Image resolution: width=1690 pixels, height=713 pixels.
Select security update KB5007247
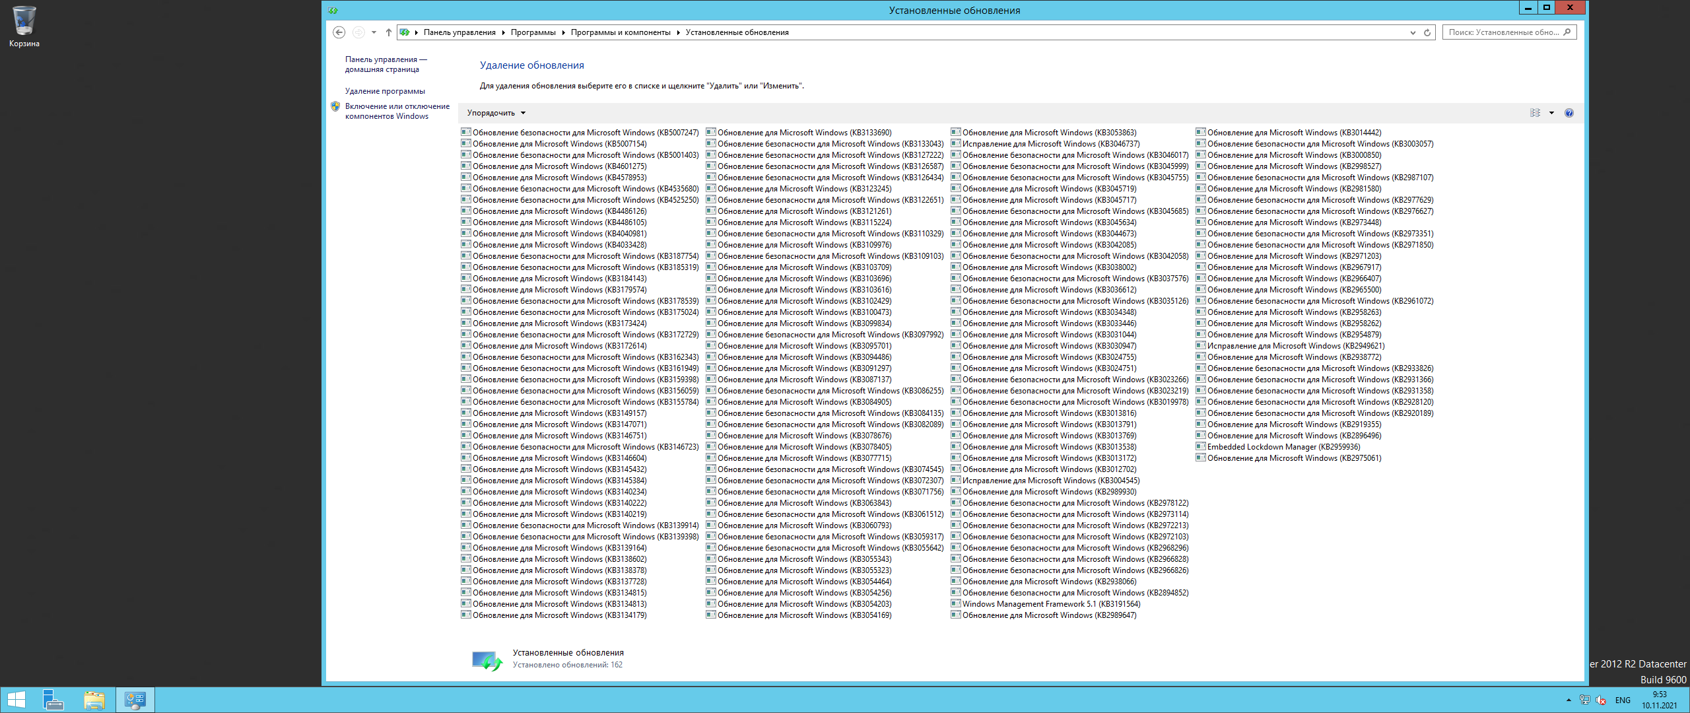click(580, 133)
